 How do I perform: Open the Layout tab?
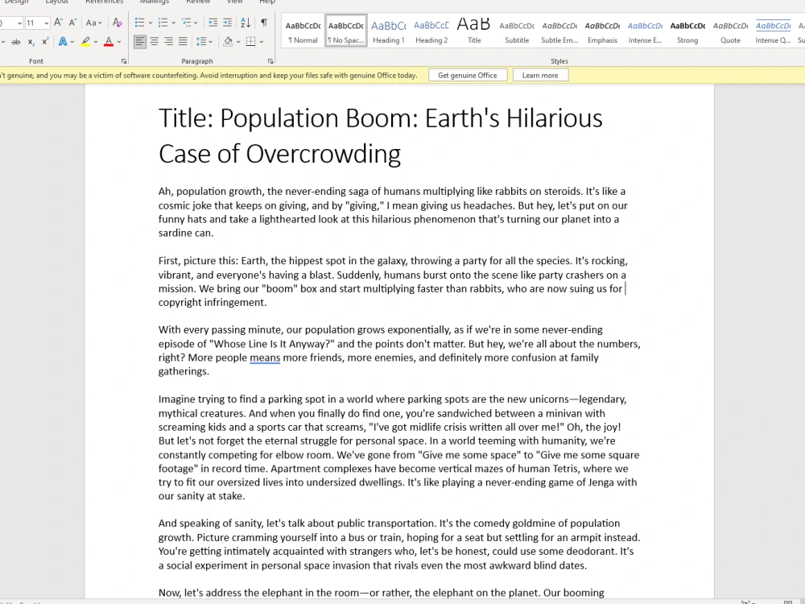pyautogui.click(x=56, y=2)
